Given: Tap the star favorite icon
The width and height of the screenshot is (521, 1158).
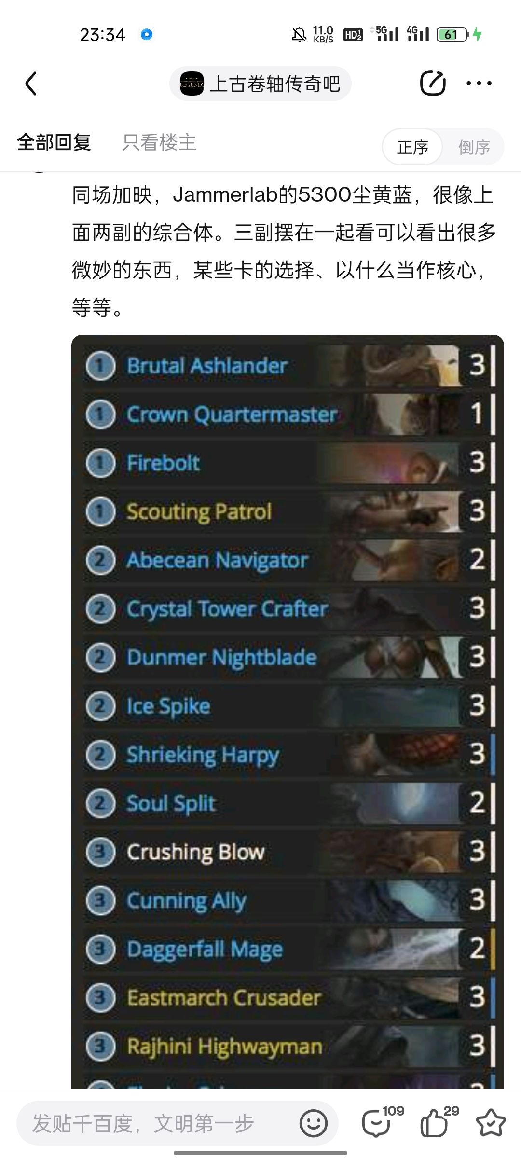Looking at the screenshot, I should pos(491,1122).
